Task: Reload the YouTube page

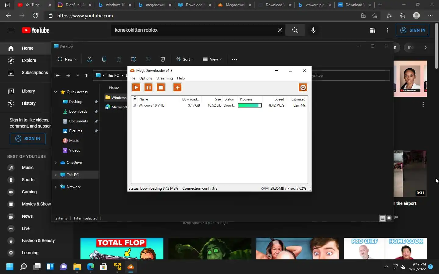Action: click(35, 16)
